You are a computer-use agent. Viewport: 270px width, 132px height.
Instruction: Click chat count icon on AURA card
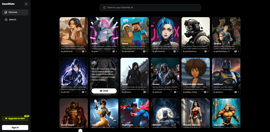click(x=114, y=51)
